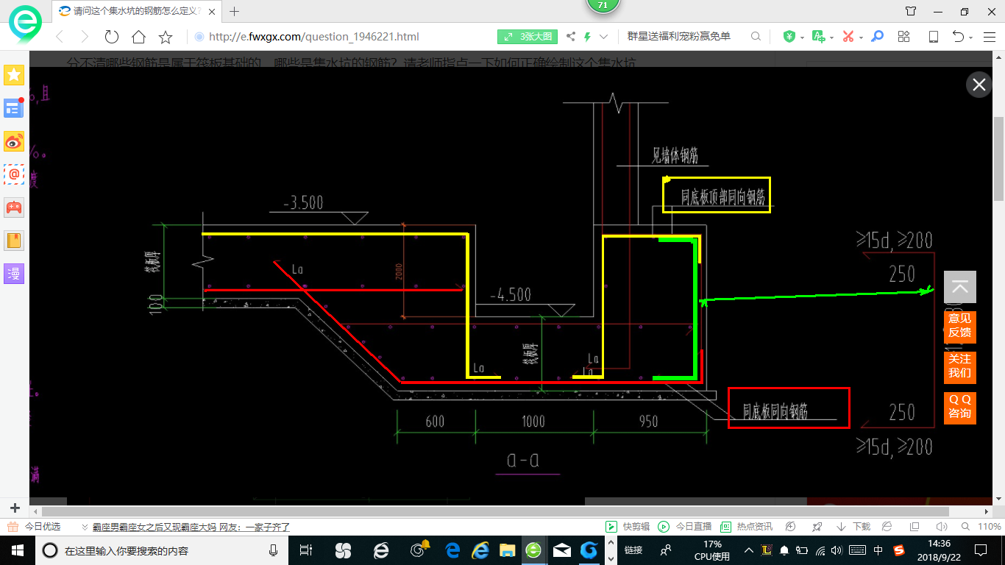Select the 请问这个集水坑的钢筋怎么定义 tab

(137, 11)
